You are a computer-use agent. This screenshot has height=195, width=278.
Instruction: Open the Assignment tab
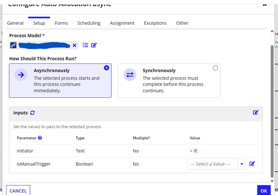pos(122,23)
